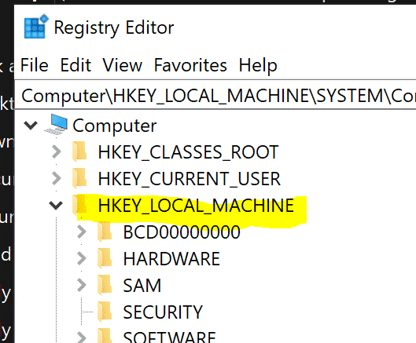Screen dimensions: 416x343
Task: Click the HKEY_CURRENT_USER folder icon
Action: pyautogui.click(x=79, y=178)
